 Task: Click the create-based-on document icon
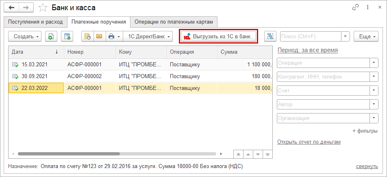click(67, 36)
